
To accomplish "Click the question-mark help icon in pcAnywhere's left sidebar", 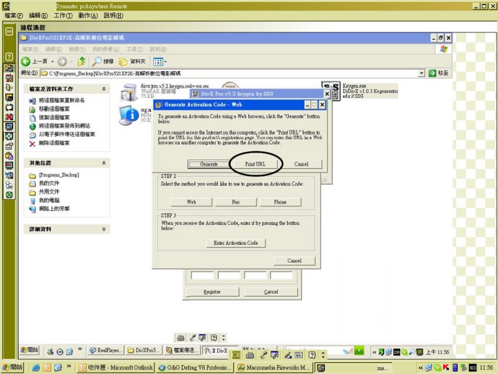I will pyautogui.click(x=9, y=57).
